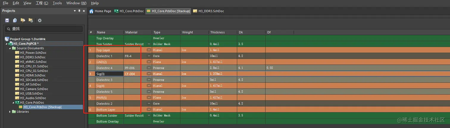
Task: Click the Thickness column header
Action: [223, 32]
